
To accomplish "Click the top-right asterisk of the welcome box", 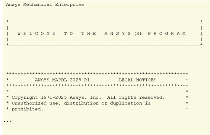I will coord(201,21).
